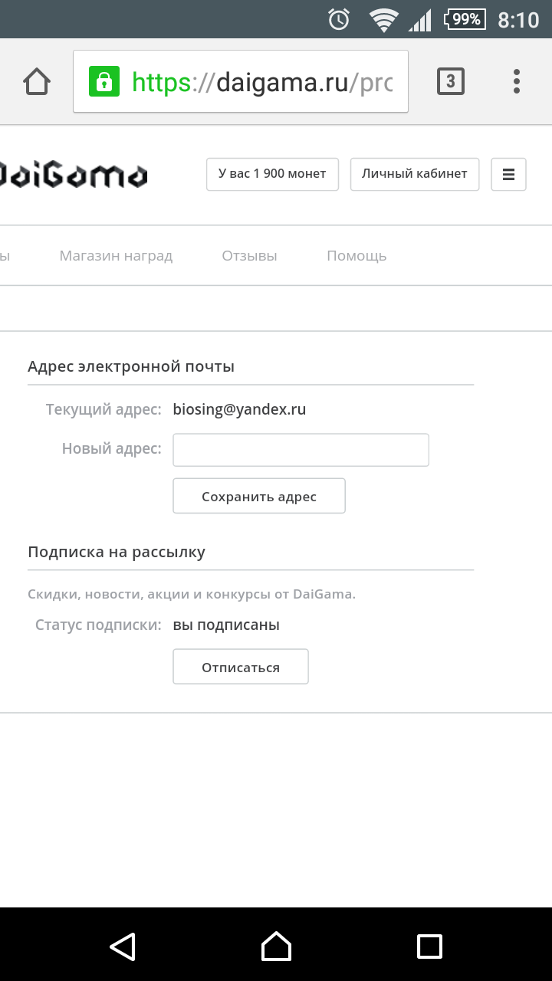This screenshot has height=981, width=552.
Task: Go to the Отзывы section
Action: tap(249, 256)
